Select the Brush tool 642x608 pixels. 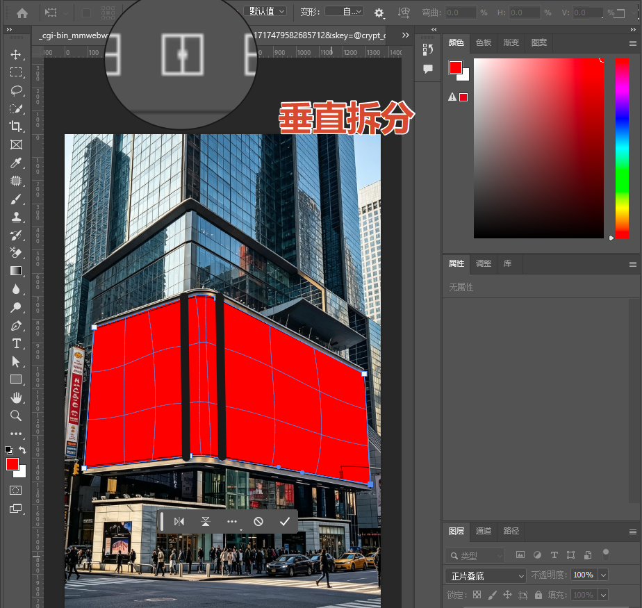[x=16, y=199]
